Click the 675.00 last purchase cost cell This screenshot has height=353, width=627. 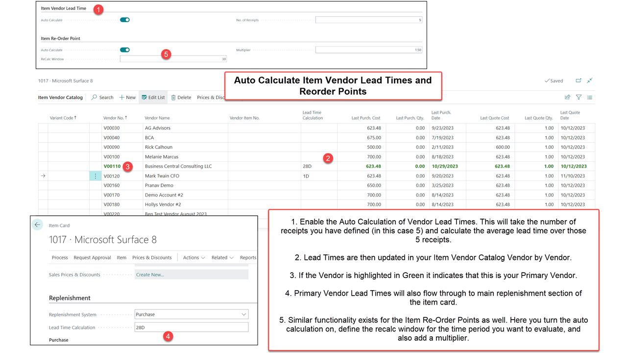click(374, 138)
